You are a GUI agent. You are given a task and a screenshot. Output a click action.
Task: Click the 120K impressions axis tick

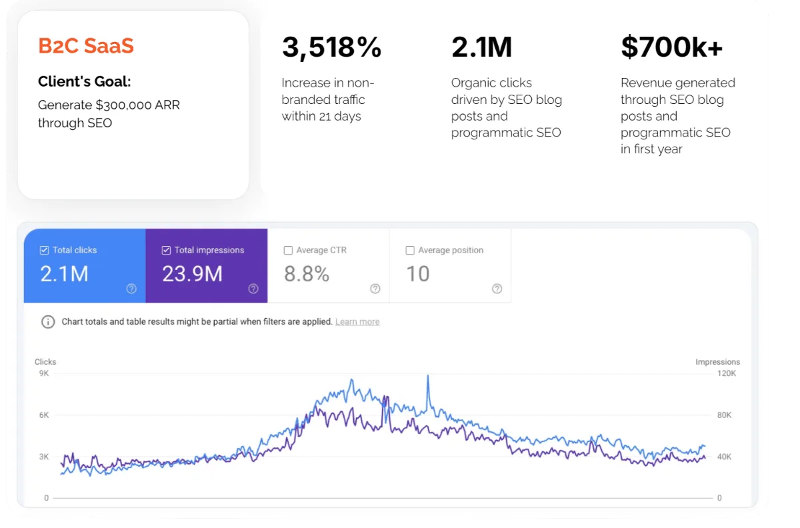pyautogui.click(x=726, y=374)
